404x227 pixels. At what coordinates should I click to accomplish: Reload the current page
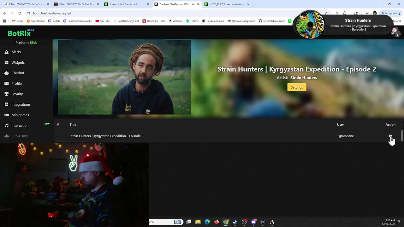20,13
